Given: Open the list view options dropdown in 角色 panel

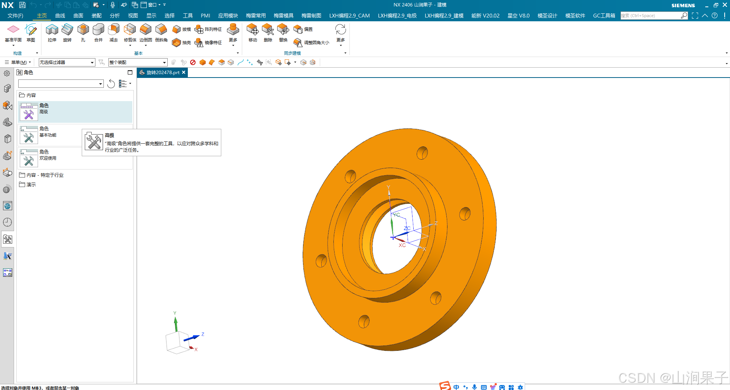Looking at the screenshot, I should pos(125,84).
